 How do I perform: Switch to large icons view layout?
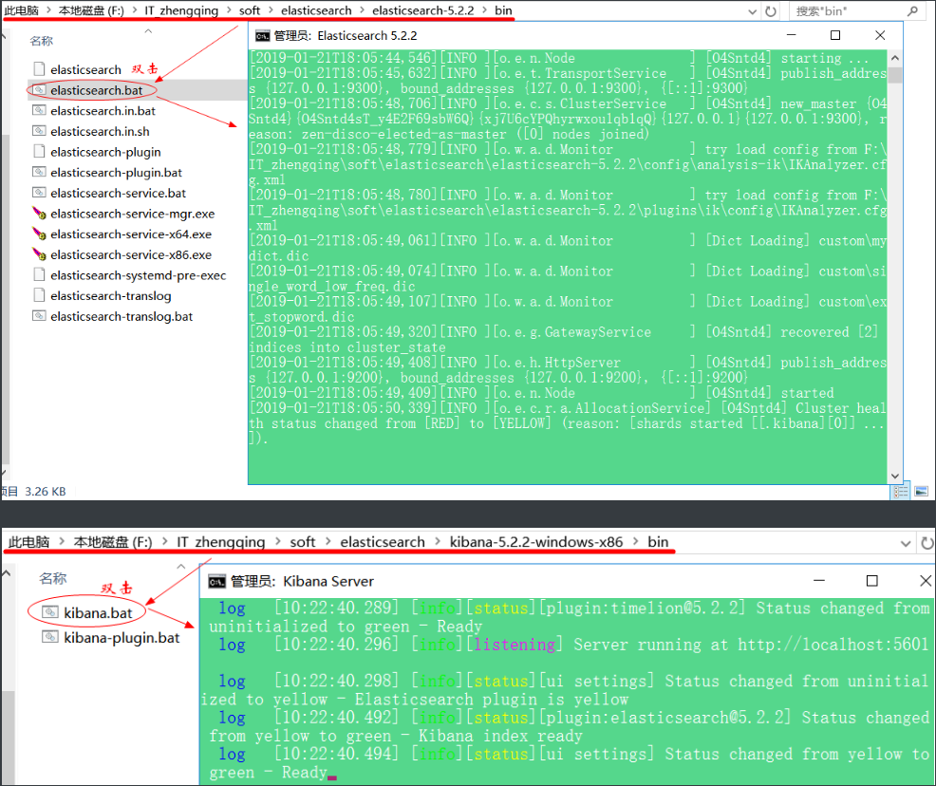pos(921,492)
